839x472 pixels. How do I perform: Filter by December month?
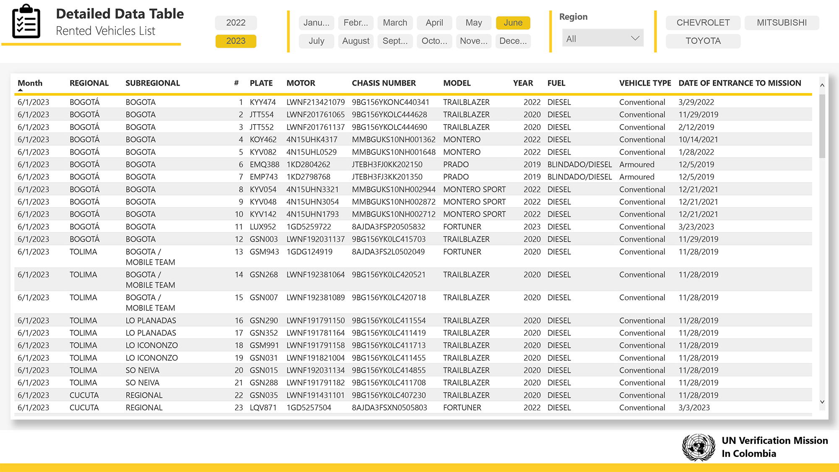[513, 41]
